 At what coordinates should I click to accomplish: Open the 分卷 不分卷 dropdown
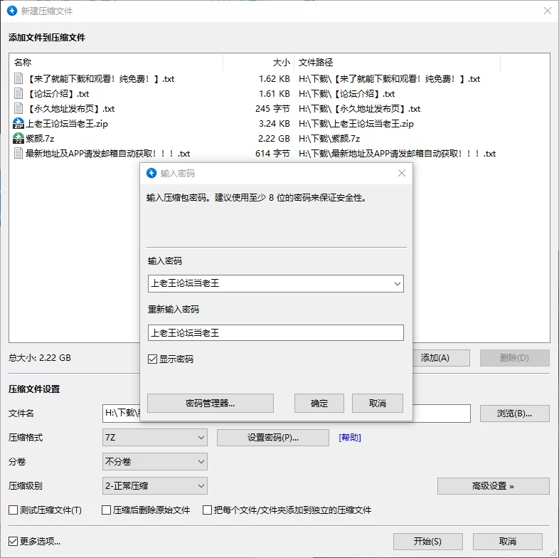point(155,462)
